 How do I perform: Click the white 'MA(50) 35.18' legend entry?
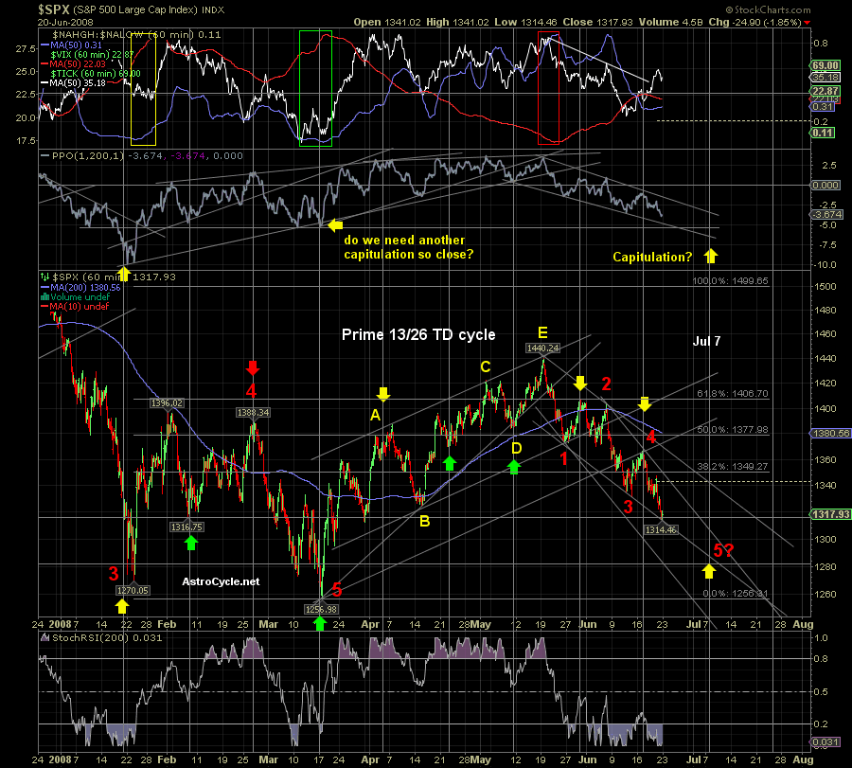(x=73, y=83)
